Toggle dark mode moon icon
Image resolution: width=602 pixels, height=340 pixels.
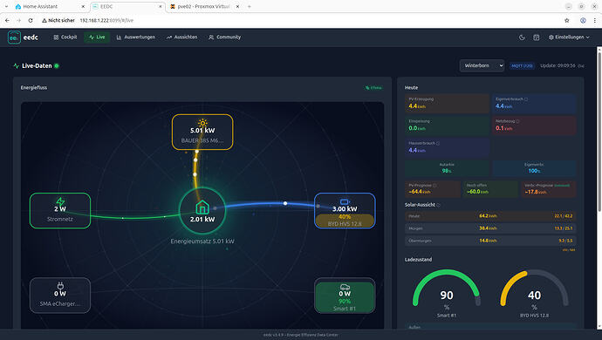click(x=522, y=37)
